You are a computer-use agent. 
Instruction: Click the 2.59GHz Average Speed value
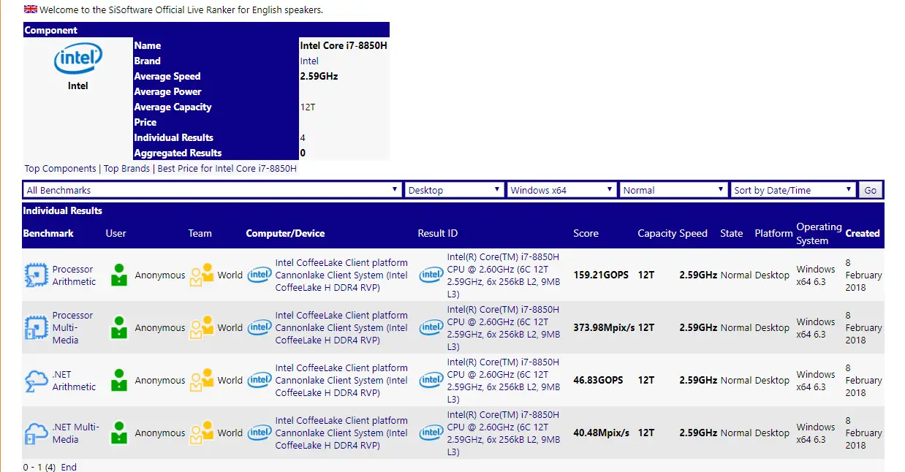pyautogui.click(x=319, y=76)
